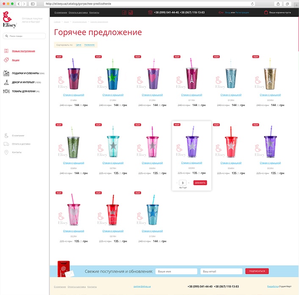Toggle the browser sidebar button
This screenshot has width=299, height=295.
coord(33,4)
